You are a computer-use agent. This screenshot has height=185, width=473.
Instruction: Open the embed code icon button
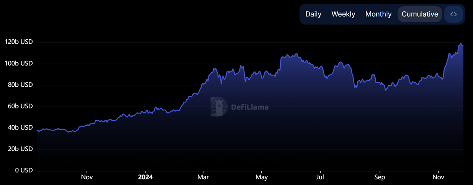click(x=453, y=14)
